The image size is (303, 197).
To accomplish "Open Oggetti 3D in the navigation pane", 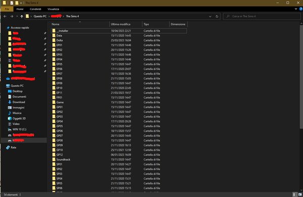I will (x=19, y=118).
